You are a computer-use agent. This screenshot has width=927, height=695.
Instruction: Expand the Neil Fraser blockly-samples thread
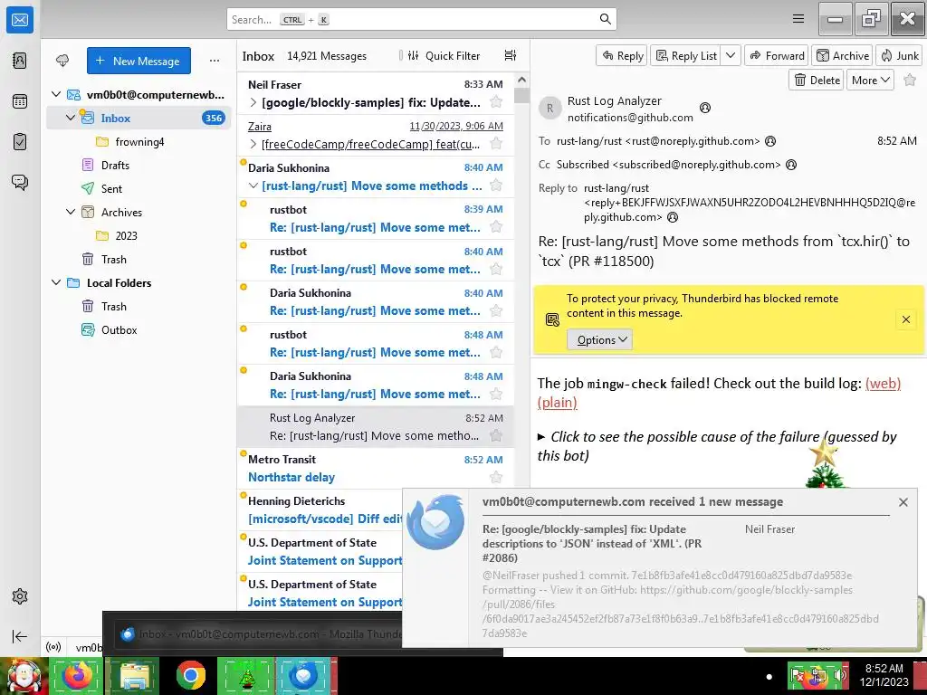tap(253, 103)
